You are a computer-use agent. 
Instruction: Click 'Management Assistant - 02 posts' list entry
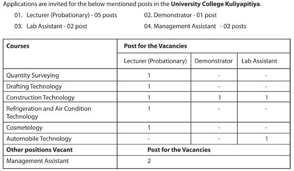click(x=195, y=26)
